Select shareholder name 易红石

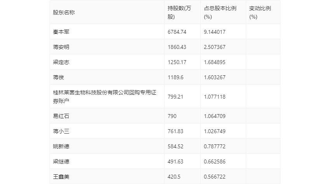point(61,116)
